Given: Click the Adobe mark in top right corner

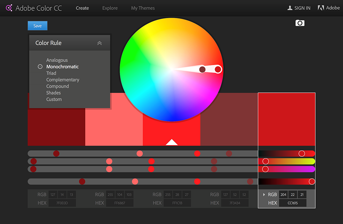Looking at the screenshot, I should pos(321,8).
